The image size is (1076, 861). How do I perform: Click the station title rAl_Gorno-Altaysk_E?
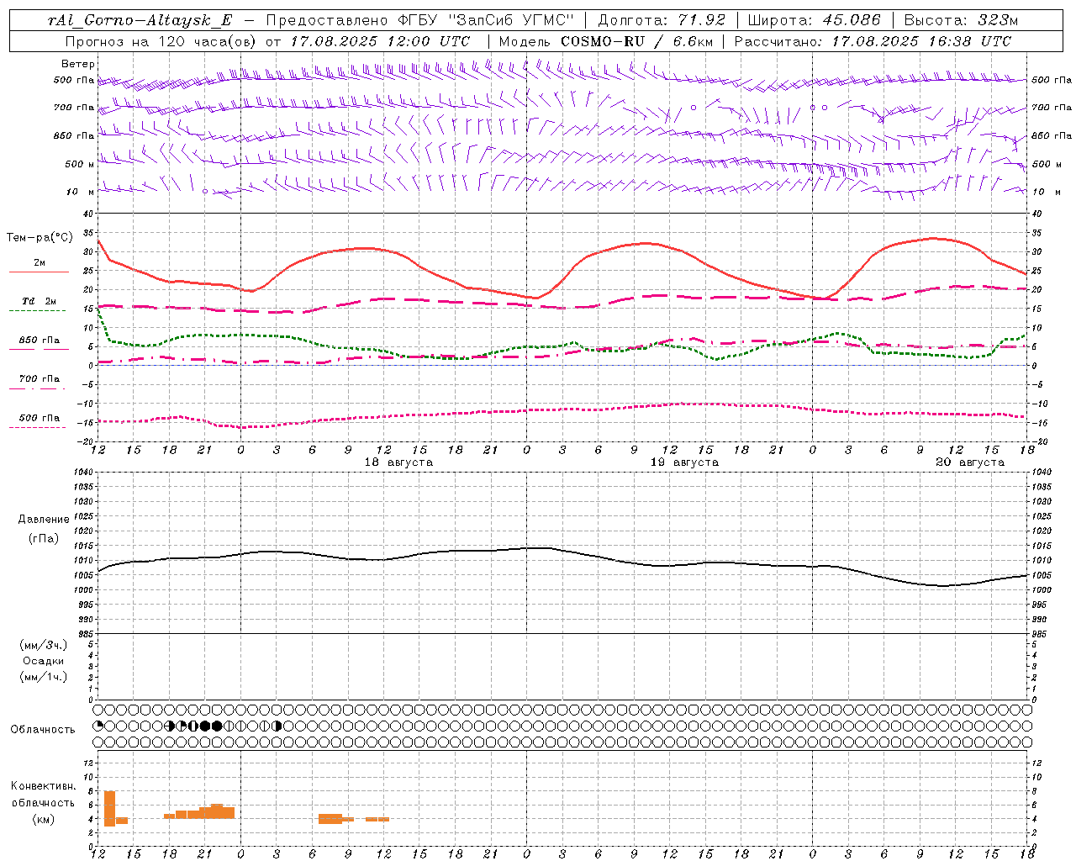(140, 21)
